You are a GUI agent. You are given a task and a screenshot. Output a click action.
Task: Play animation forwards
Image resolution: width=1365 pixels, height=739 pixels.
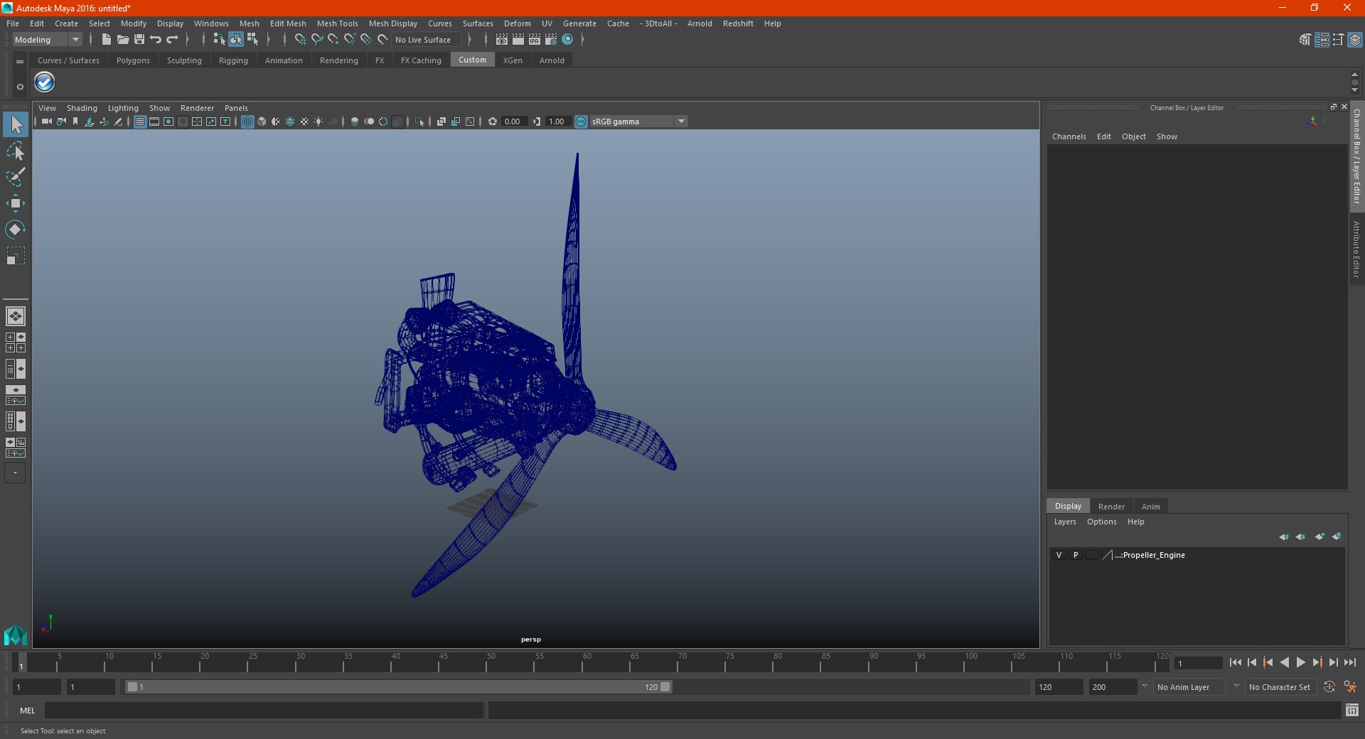pyautogui.click(x=1301, y=662)
